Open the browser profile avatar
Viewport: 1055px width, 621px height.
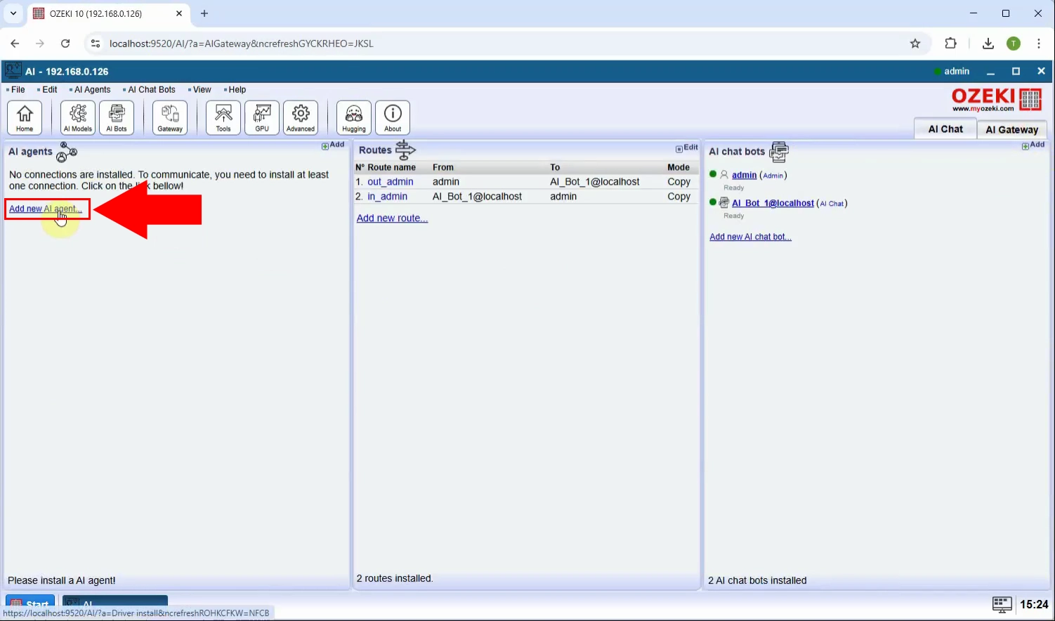pyautogui.click(x=1014, y=44)
